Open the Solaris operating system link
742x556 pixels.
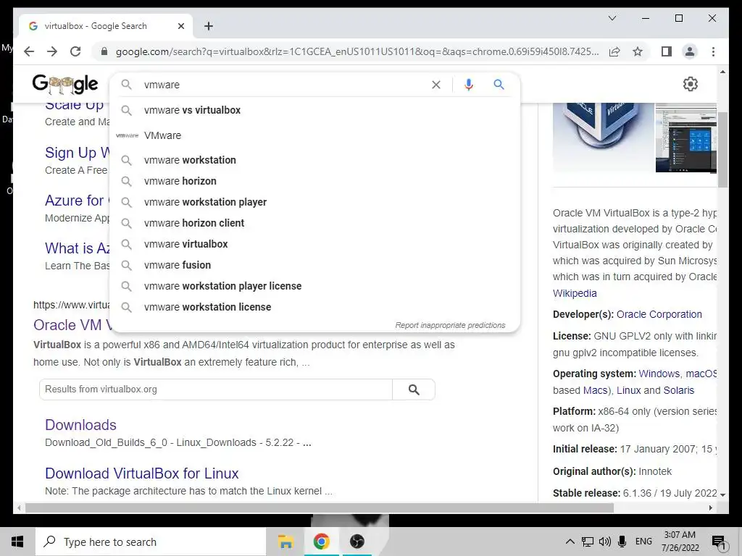[678, 390]
